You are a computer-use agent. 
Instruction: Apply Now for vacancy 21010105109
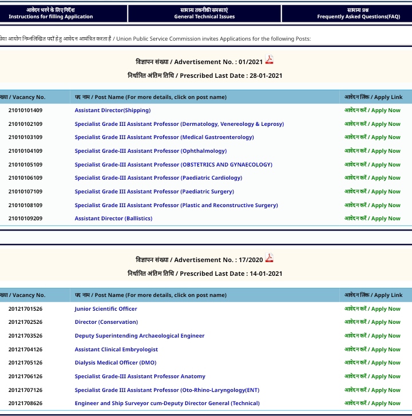click(373, 165)
